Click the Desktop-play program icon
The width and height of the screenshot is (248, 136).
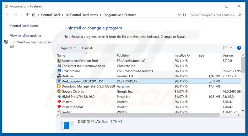click(x=59, y=81)
